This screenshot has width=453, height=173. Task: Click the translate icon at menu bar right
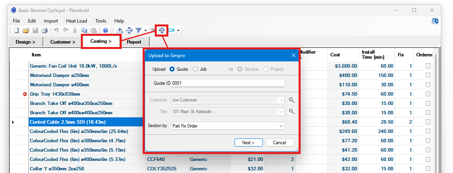tap(435, 21)
